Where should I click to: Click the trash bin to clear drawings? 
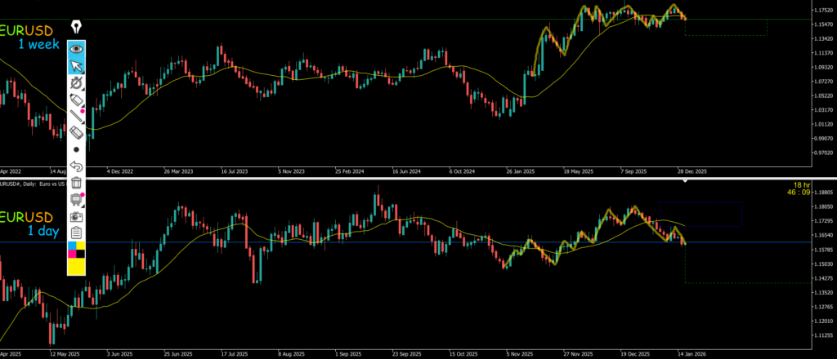(x=77, y=184)
